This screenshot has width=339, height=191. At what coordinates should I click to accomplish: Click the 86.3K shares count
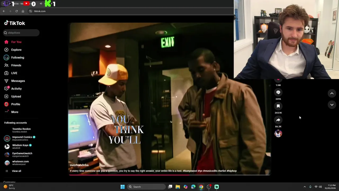pos(278,127)
